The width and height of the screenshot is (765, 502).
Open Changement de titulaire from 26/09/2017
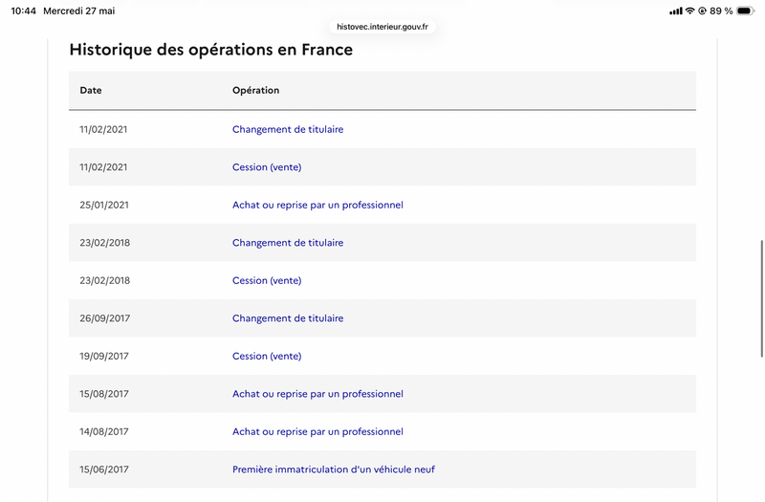pyautogui.click(x=288, y=318)
